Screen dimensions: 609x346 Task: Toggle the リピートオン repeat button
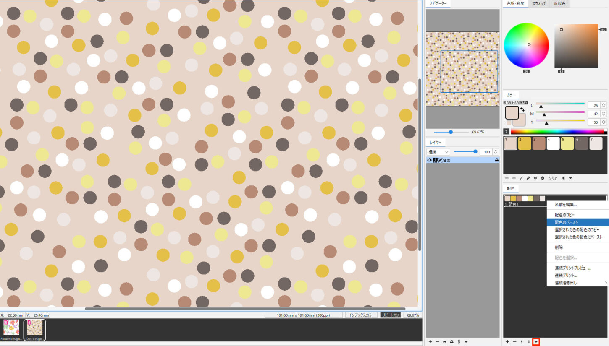coord(390,315)
